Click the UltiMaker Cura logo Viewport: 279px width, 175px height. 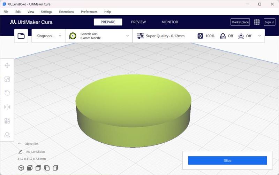point(31,22)
